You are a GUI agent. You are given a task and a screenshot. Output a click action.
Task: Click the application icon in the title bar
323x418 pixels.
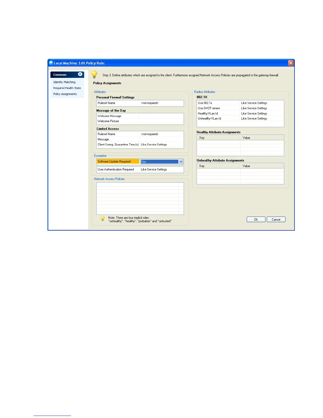pos(51,63)
